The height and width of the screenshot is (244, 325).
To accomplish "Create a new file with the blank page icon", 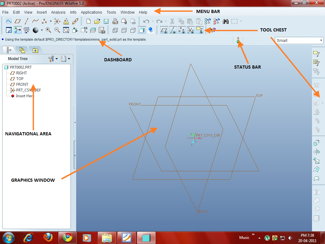I will click(x=89, y=21).
